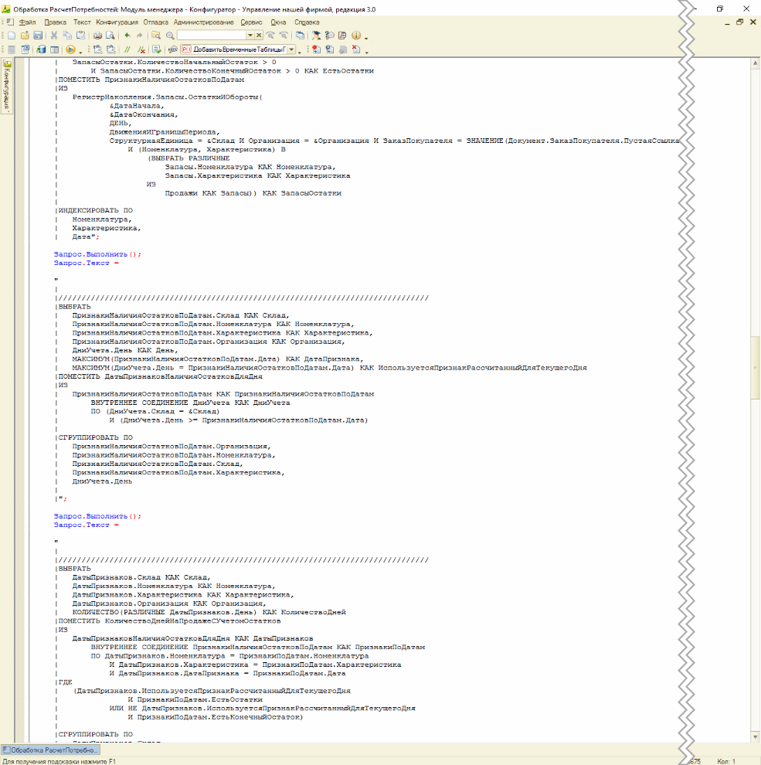Click the Update database configuration icon
Viewport: 761px width, 765px height.
39,49
